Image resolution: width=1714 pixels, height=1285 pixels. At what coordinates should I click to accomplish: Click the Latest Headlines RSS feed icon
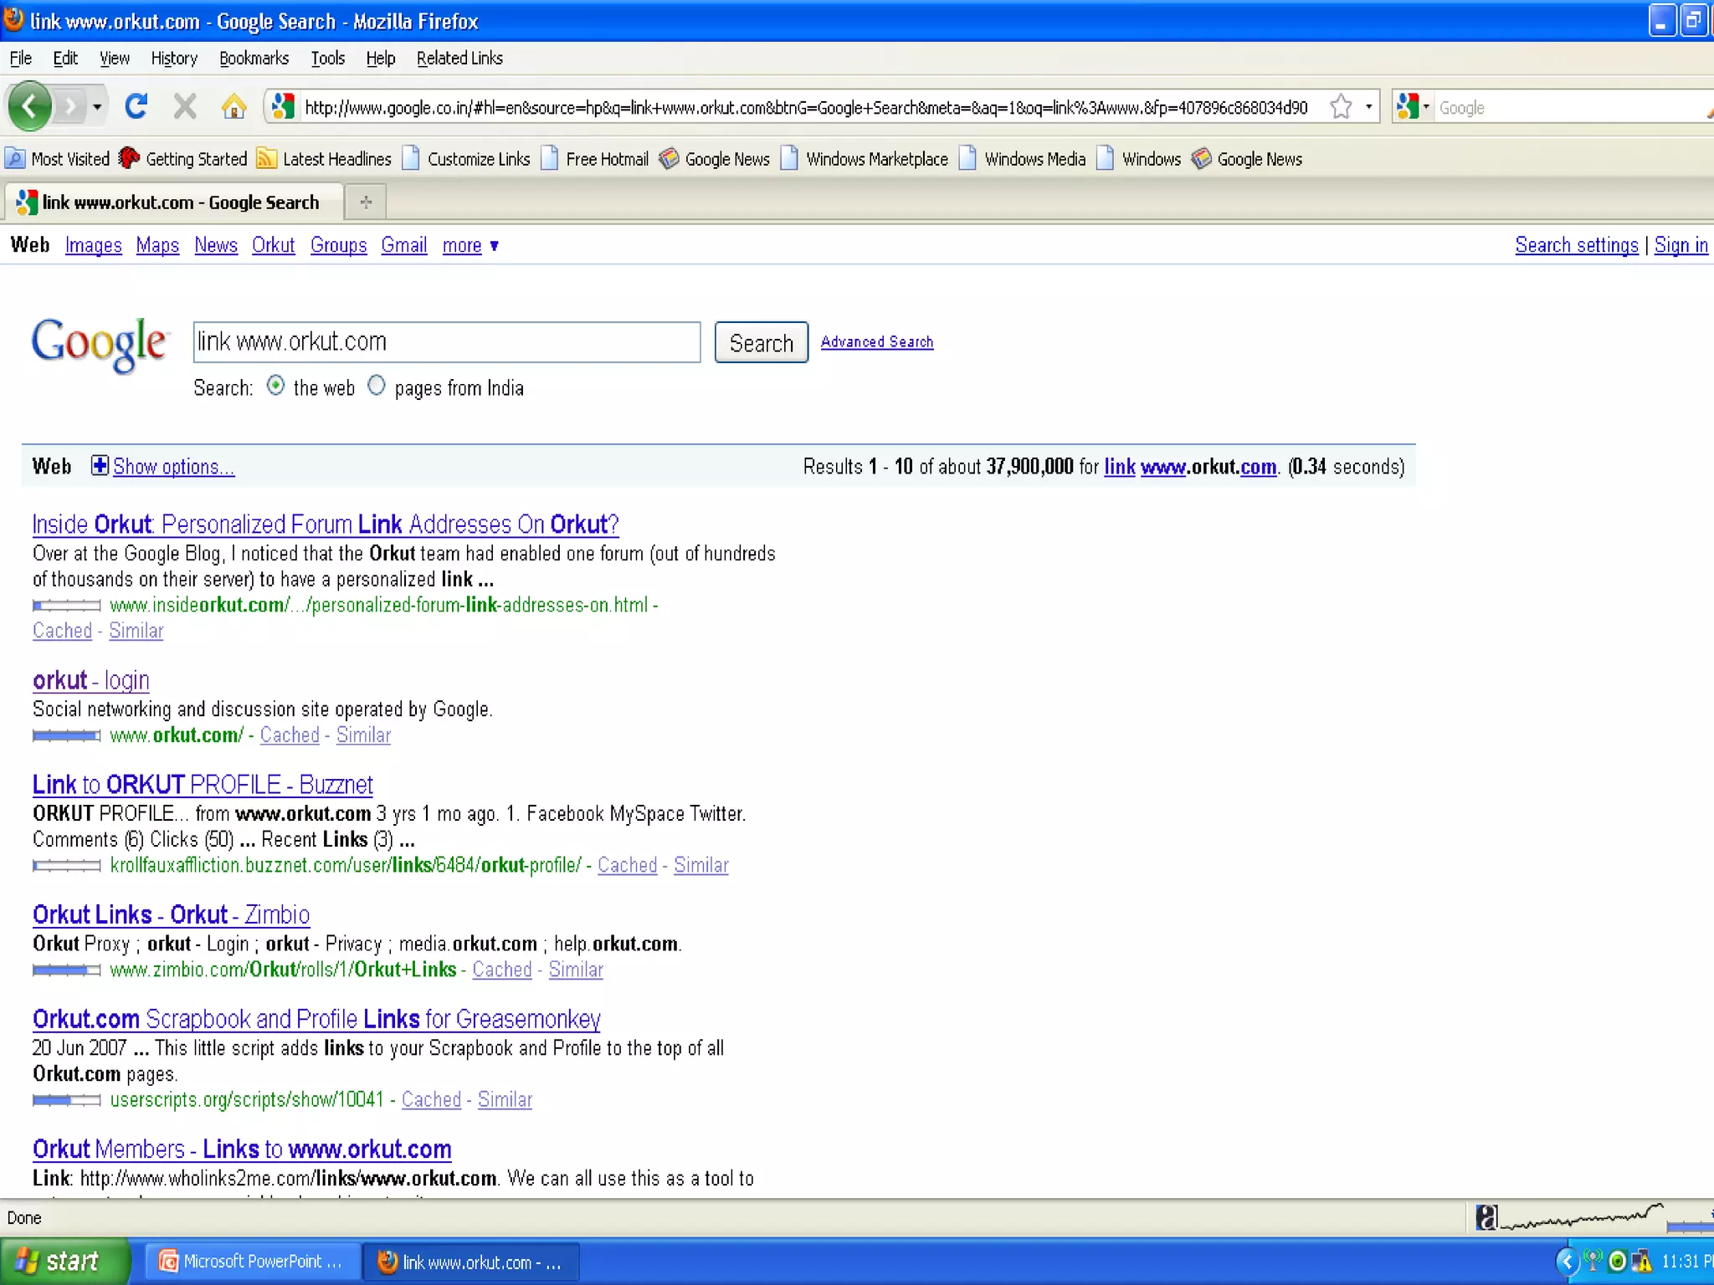pyautogui.click(x=266, y=158)
